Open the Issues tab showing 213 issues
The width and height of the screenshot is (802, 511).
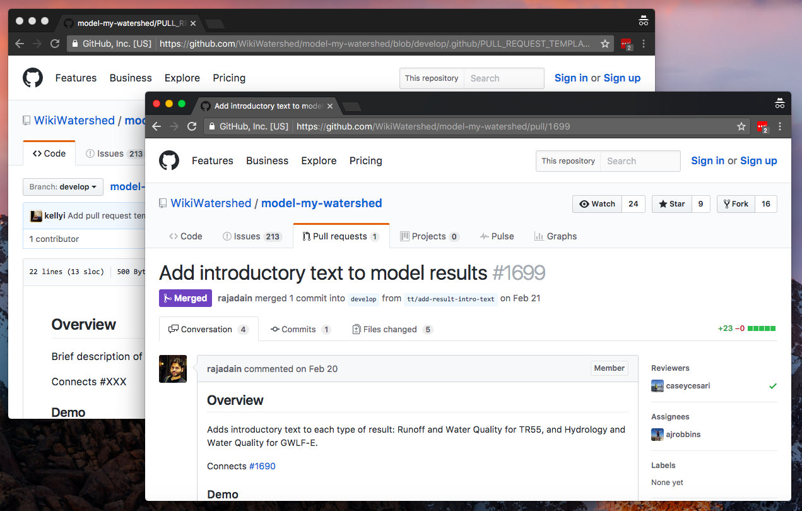(x=251, y=236)
